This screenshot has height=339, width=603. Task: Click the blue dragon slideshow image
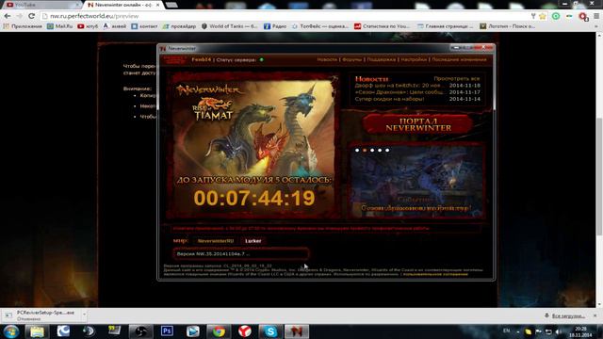(416, 181)
